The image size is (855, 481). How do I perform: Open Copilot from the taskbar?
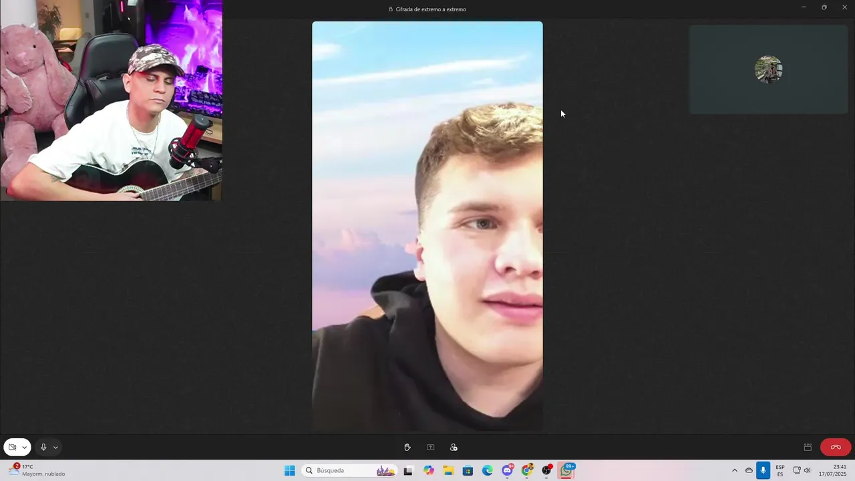pos(429,470)
